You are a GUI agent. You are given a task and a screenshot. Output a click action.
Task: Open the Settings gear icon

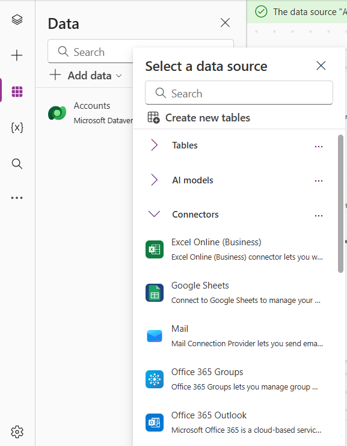point(17,432)
